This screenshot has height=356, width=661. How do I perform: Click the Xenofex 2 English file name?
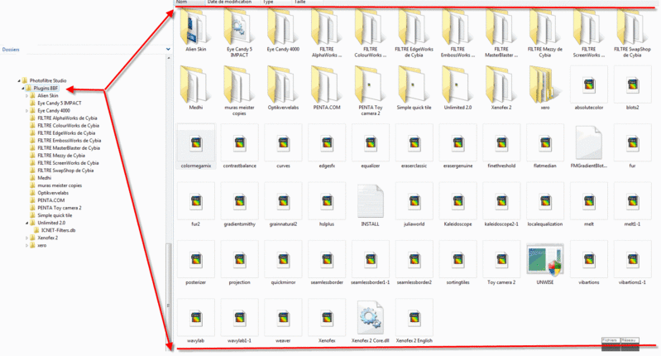(x=414, y=340)
